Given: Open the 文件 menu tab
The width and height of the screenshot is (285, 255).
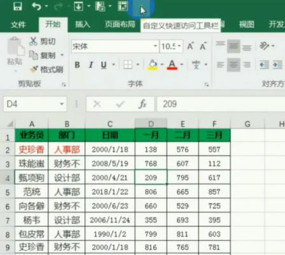Looking at the screenshot, I should pos(18,25).
